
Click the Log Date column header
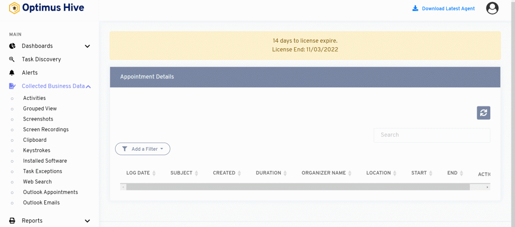pos(138,173)
